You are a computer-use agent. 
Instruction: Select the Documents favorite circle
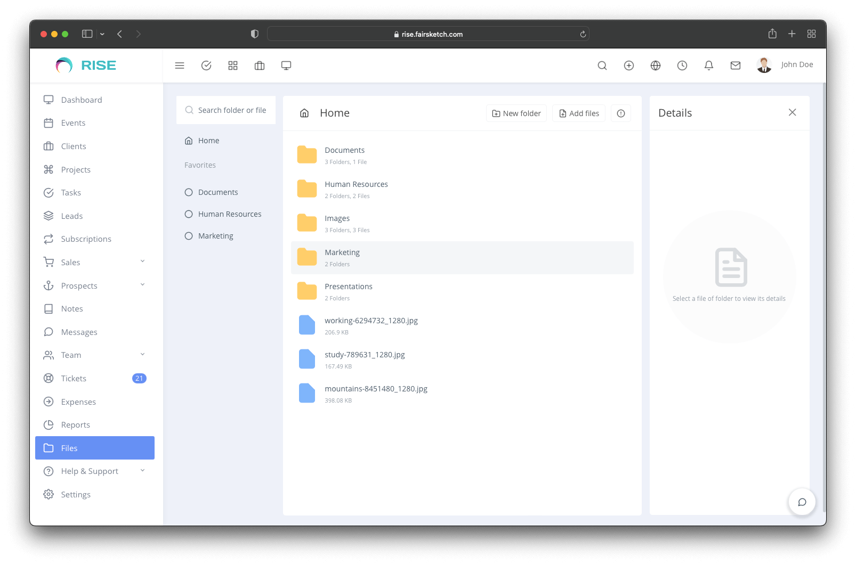coord(189,192)
